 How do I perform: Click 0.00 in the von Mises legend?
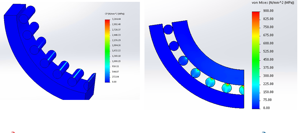[x=266, y=108]
